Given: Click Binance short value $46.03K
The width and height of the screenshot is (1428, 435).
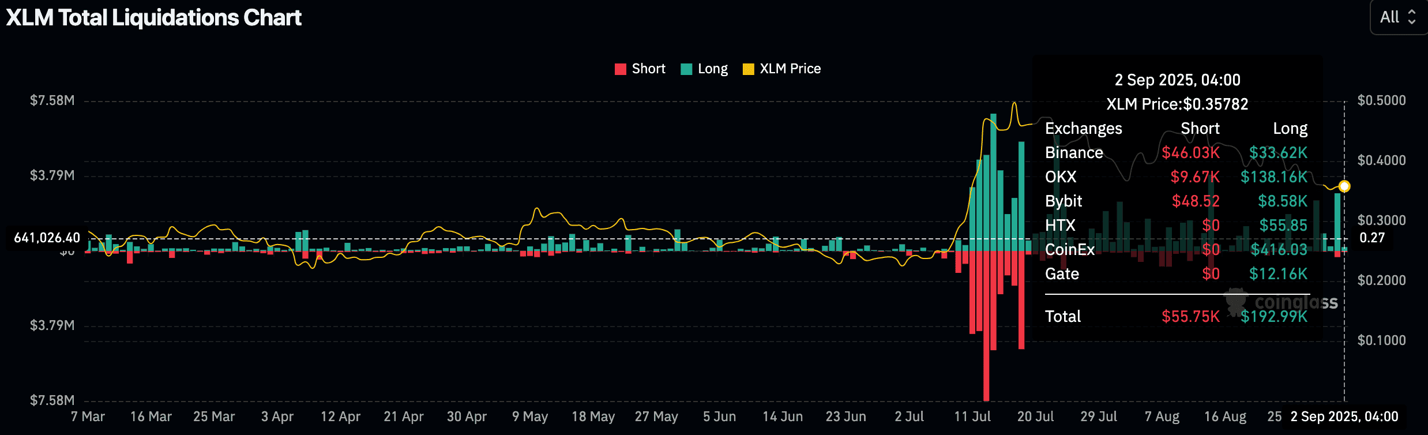Looking at the screenshot, I should (x=1190, y=152).
